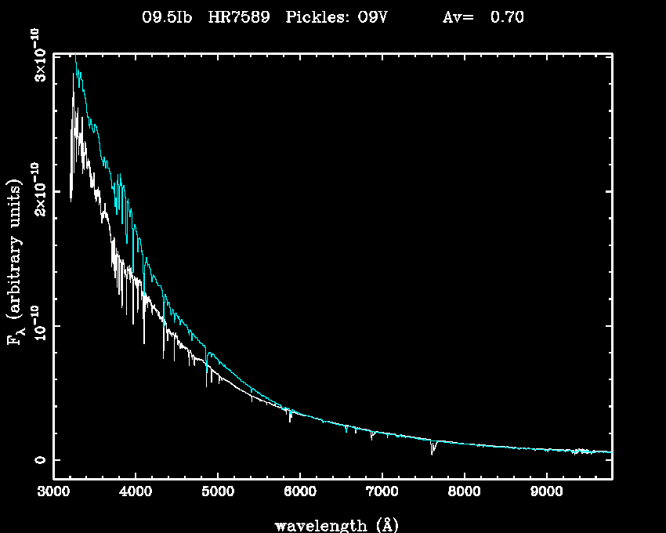Select the Av= 0.70 extinction value
Screen dimensions: 666x533
coord(483,17)
